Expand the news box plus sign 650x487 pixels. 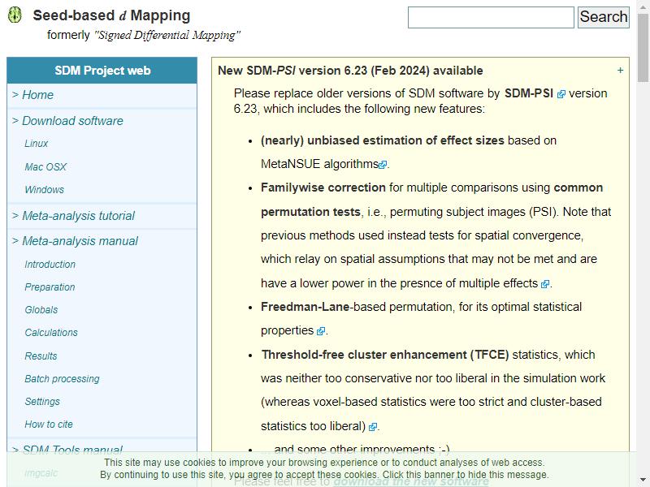point(620,71)
